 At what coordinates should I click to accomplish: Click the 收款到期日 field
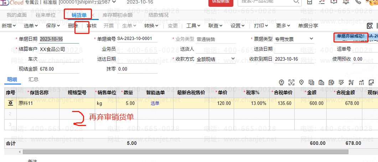coord(294,59)
